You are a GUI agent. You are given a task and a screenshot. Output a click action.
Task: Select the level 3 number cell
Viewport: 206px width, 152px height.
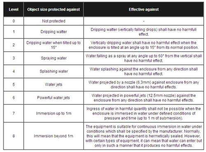[x=14, y=58]
